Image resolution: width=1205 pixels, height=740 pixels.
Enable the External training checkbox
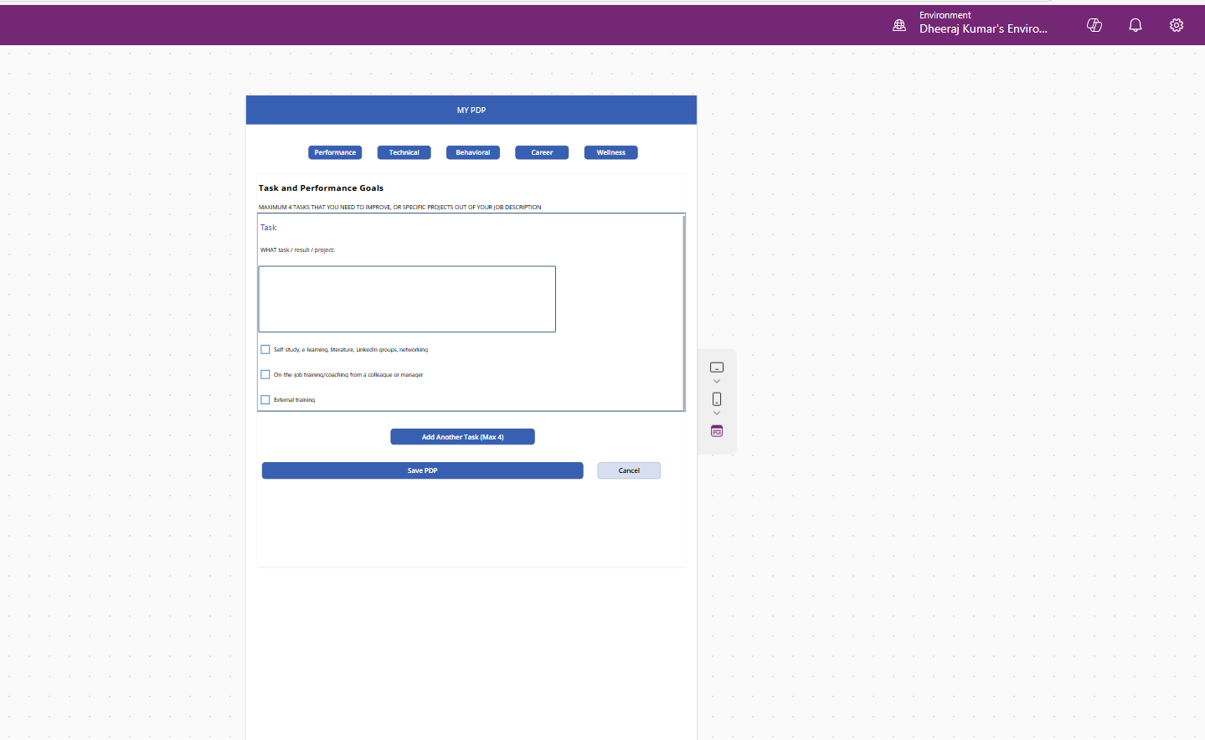tap(265, 400)
